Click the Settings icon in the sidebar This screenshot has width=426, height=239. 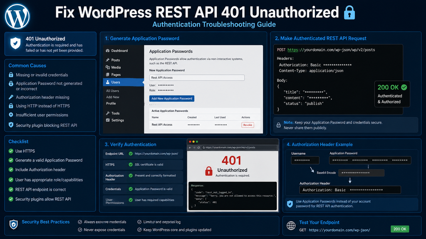point(108,120)
